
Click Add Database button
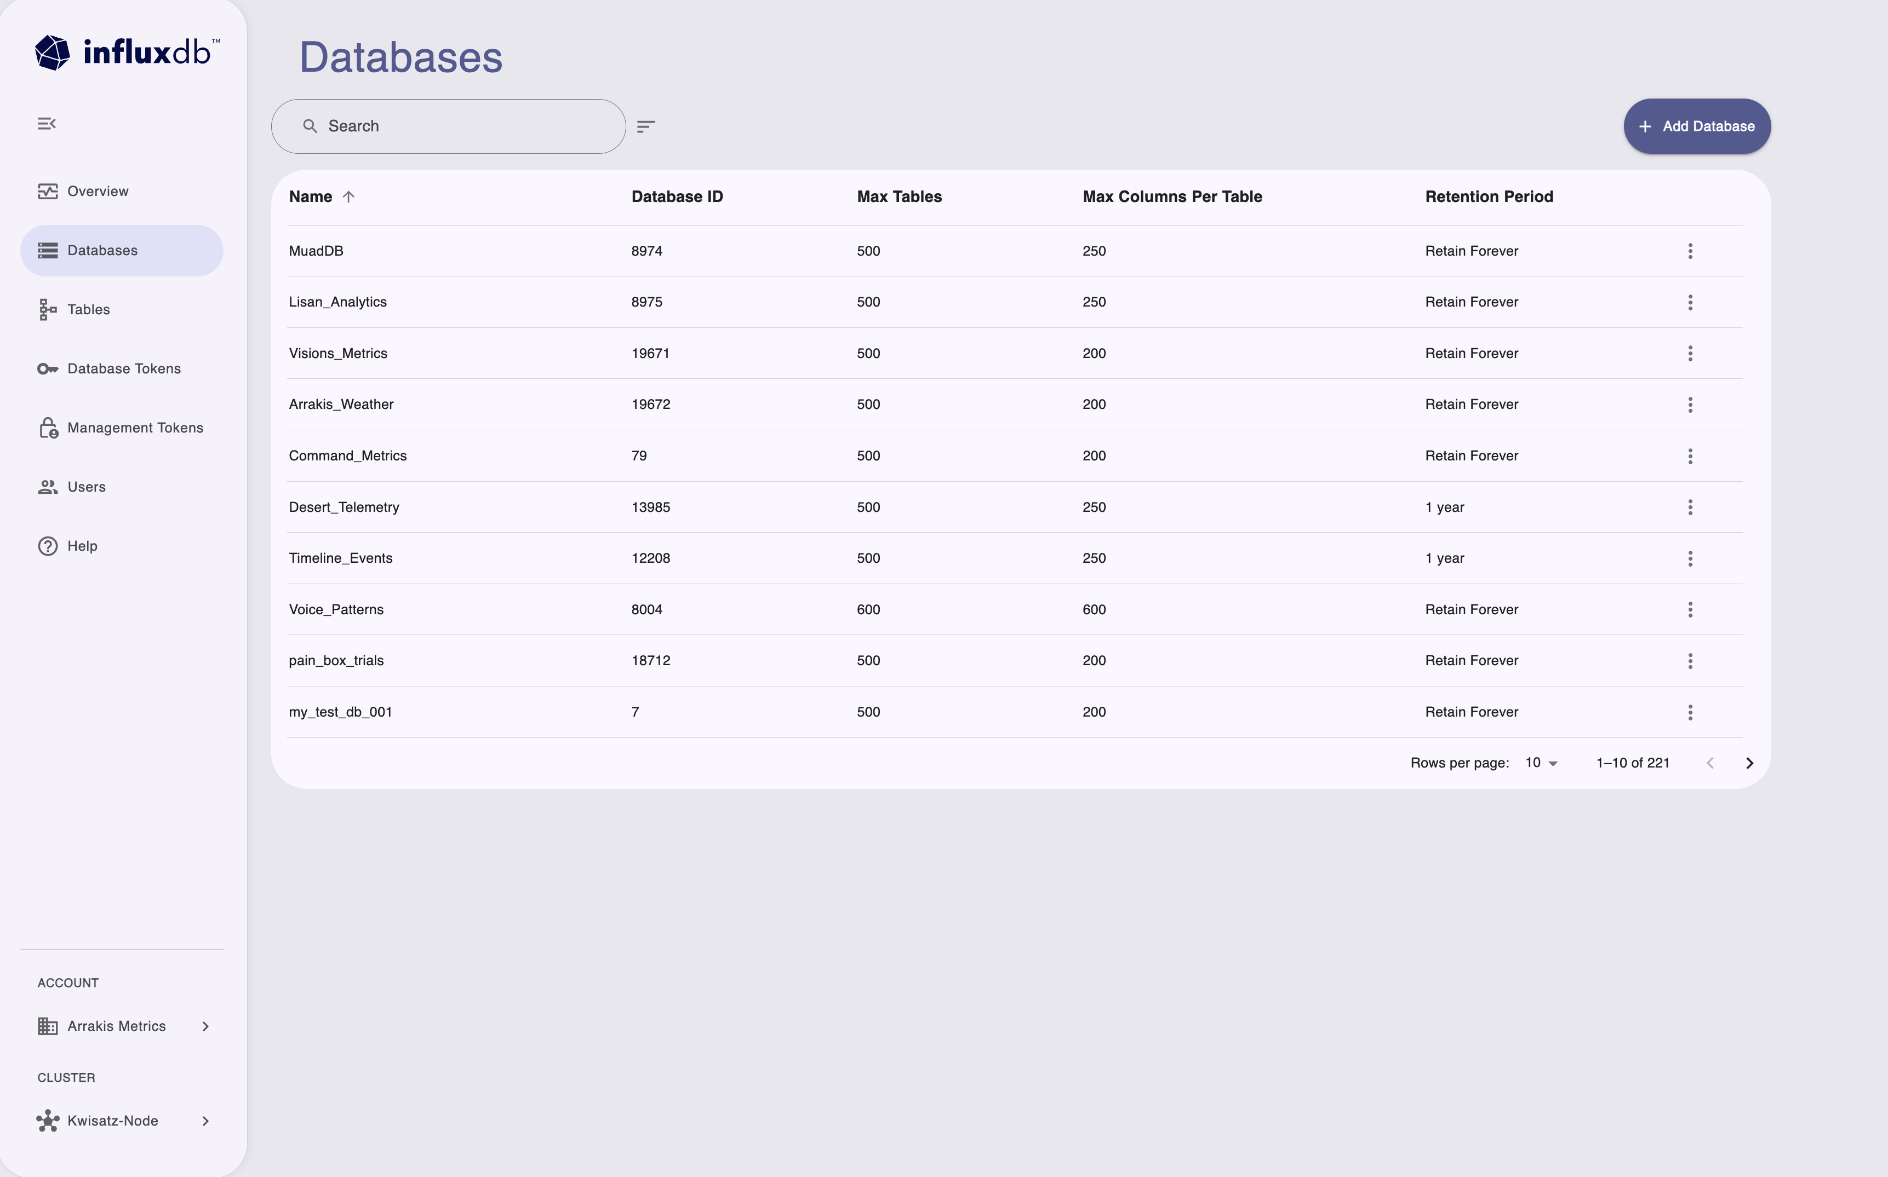pyautogui.click(x=1696, y=126)
